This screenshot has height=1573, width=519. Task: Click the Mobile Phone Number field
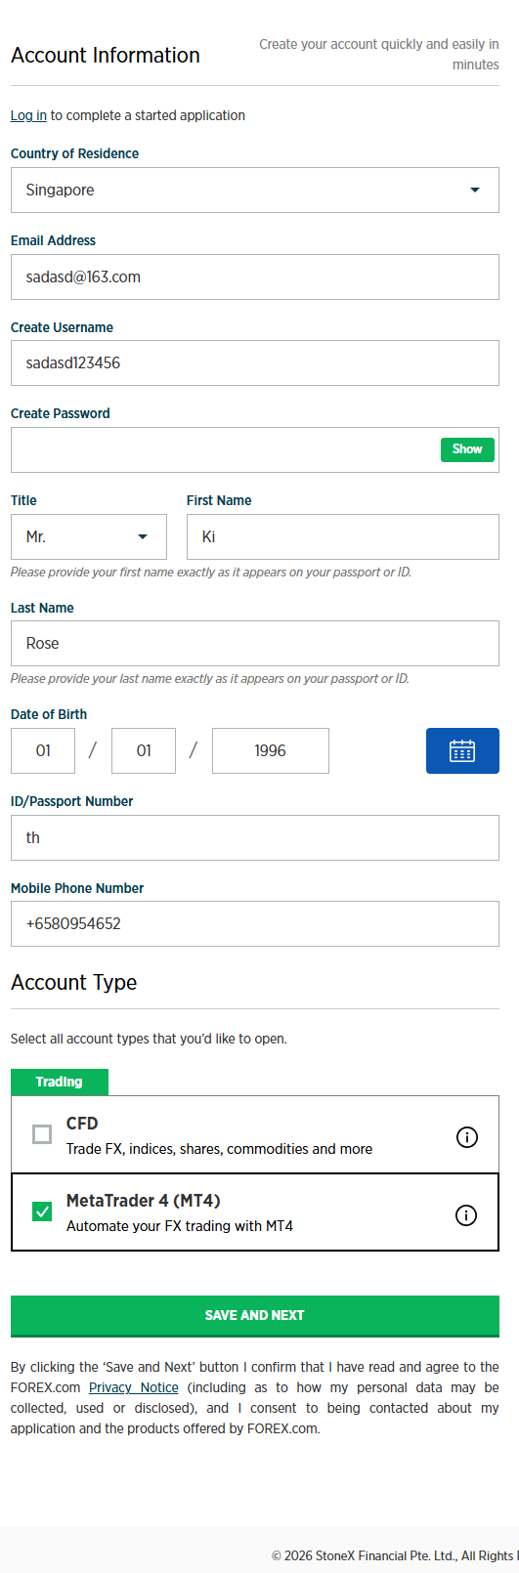tap(255, 923)
